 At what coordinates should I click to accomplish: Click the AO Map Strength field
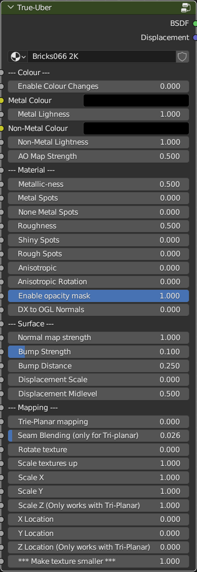coord(98,156)
